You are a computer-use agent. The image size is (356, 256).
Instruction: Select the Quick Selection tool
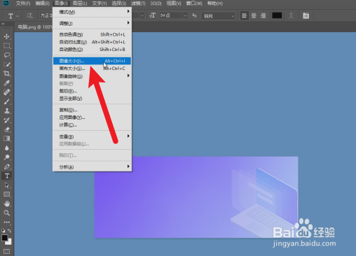point(7,64)
